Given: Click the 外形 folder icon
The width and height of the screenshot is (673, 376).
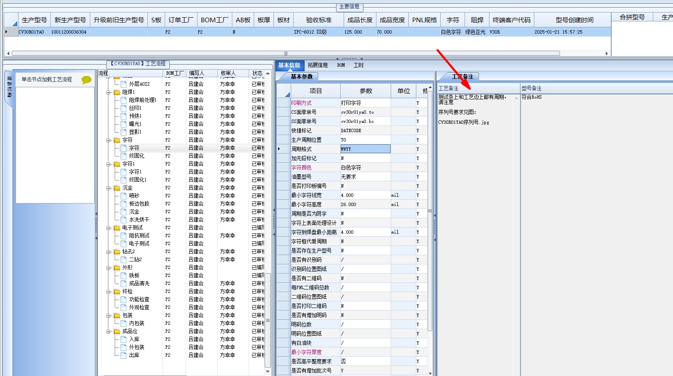Looking at the screenshot, I should click(117, 267).
